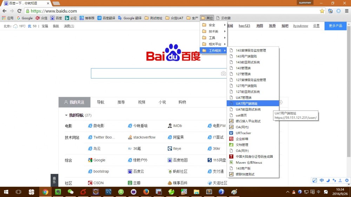Open CSDN navigation link
The width and height of the screenshot is (351, 197).
[x=96, y=183]
